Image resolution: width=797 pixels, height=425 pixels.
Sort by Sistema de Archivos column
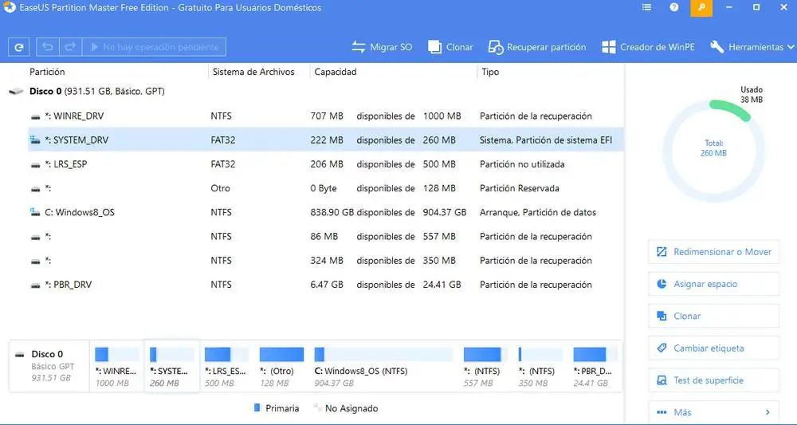(x=253, y=72)
